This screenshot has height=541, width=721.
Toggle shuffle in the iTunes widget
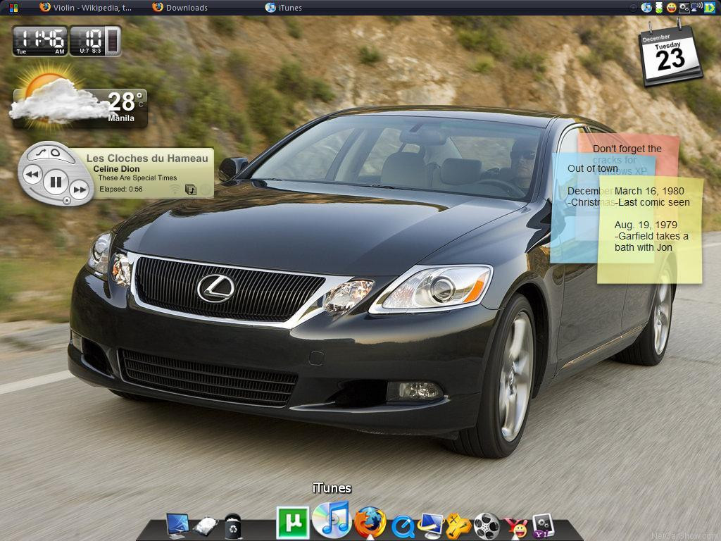click(x=41, y=152)
